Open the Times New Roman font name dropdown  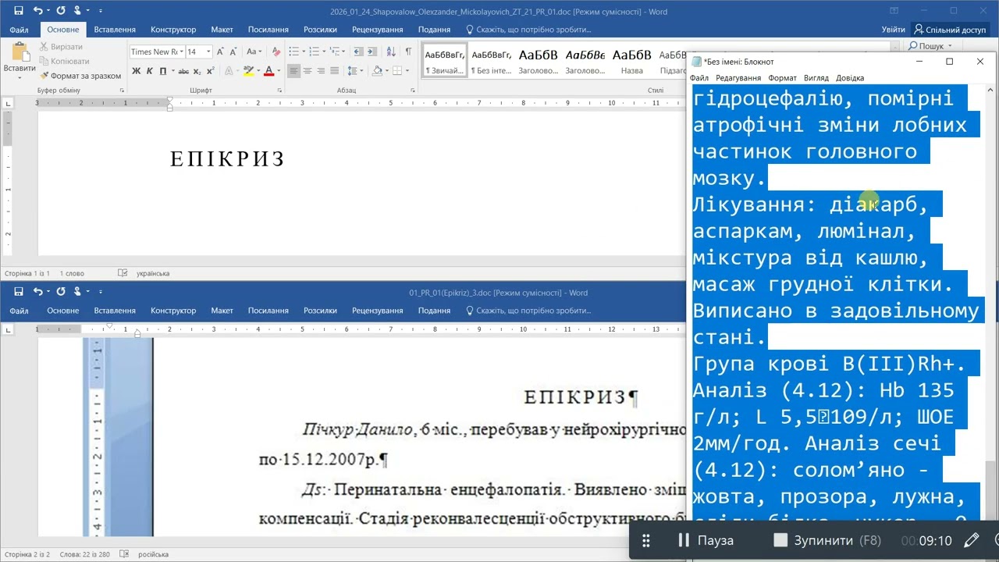[x=182, y=52]
